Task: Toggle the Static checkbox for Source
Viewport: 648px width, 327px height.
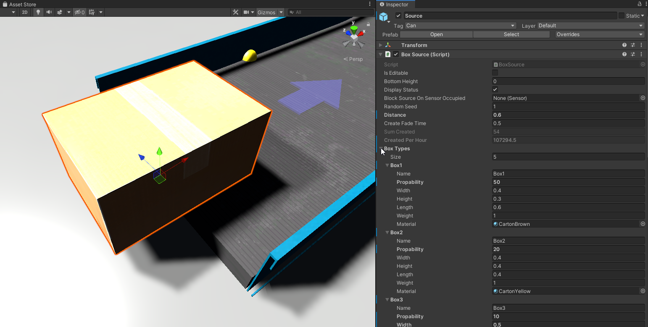Action: [621, 16]
